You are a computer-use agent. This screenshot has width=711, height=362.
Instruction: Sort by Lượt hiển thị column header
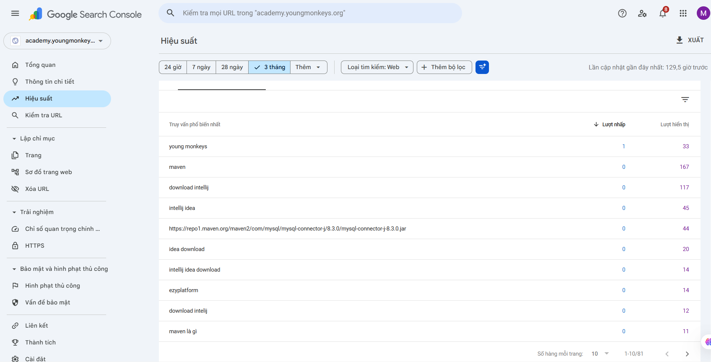pos(674,124)
